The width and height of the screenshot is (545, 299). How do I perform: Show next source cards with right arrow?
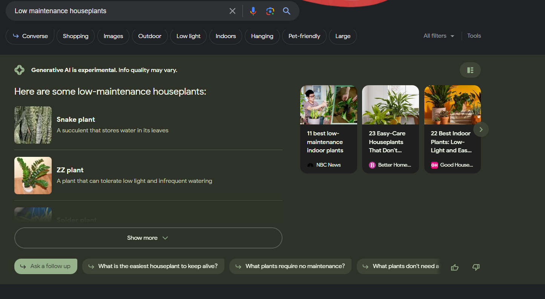pos(481,129)
